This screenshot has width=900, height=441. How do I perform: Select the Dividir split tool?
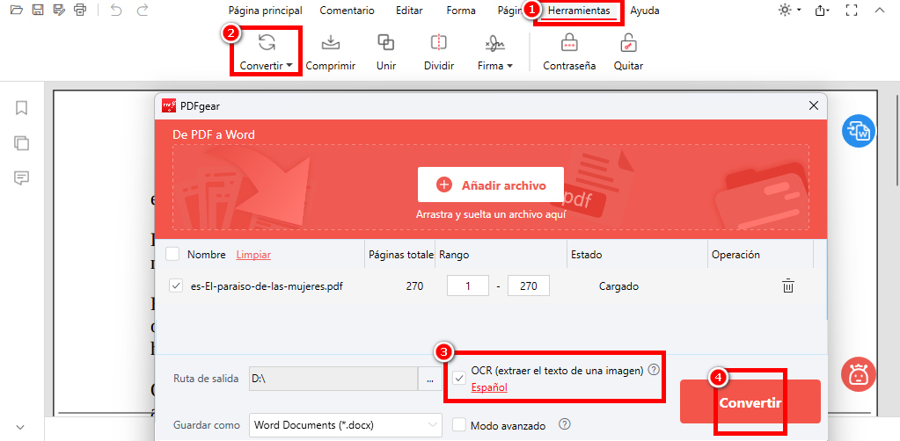click(x=438, y=52)
